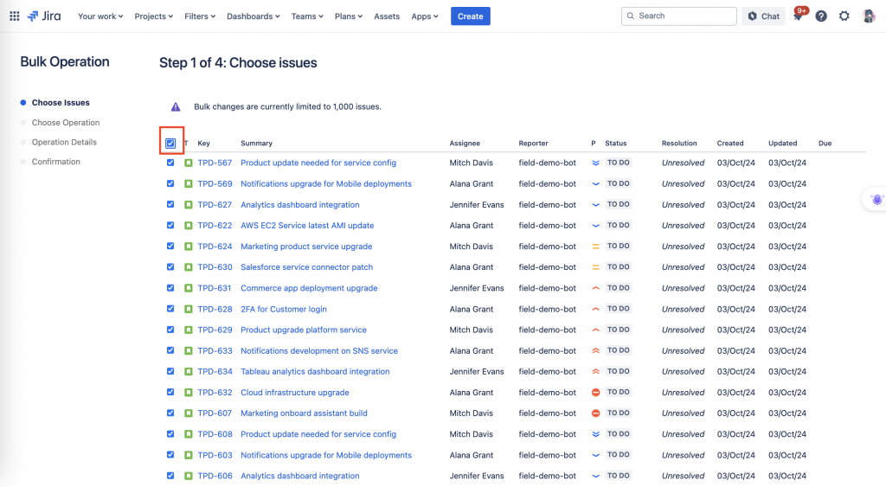Click the story type icon for TPD-569
Image resolution: width=886 pixels, height=487 pixels.
188,184
